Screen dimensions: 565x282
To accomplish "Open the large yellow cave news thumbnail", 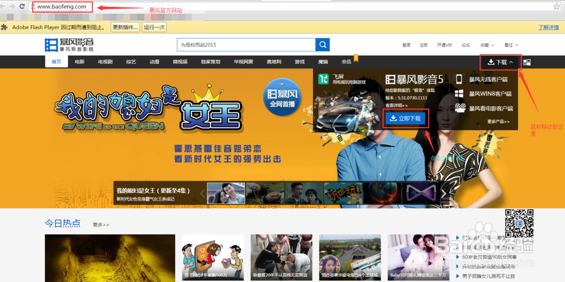I will point(110,258).
